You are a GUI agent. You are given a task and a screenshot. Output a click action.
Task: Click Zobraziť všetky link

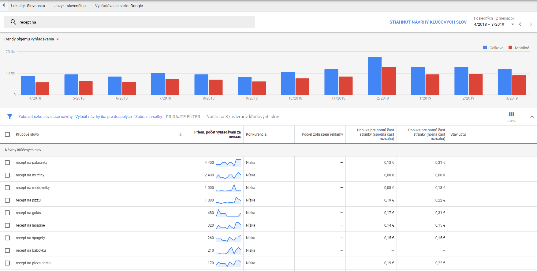(149, 117)
